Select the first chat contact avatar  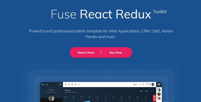(x=159, y=90)
